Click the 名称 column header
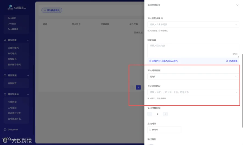 pyautogui.click(x=45, y=24)
